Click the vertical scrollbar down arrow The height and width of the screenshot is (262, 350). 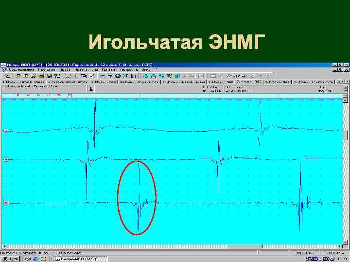click(x=345, y=242)
